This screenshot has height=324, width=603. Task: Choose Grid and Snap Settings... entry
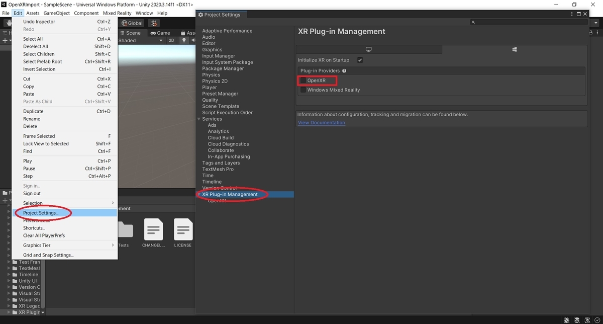click(64, 255)
